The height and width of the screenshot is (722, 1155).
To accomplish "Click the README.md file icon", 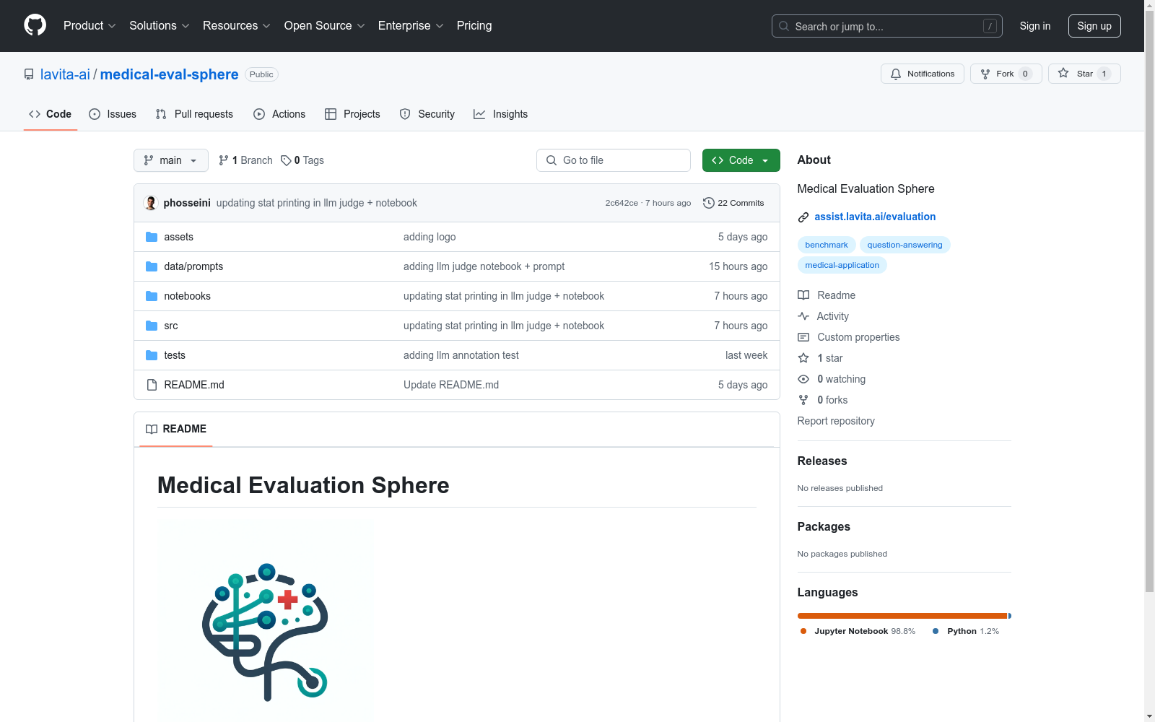I will point(152,385).
